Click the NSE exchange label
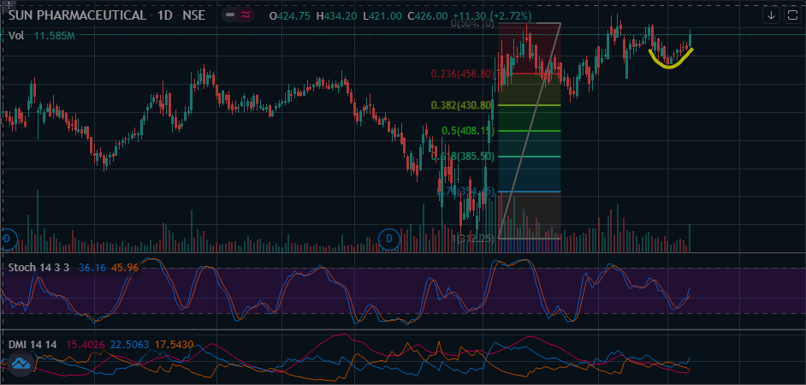This screenshot has height=385, width=806. (x=194, y=15)
